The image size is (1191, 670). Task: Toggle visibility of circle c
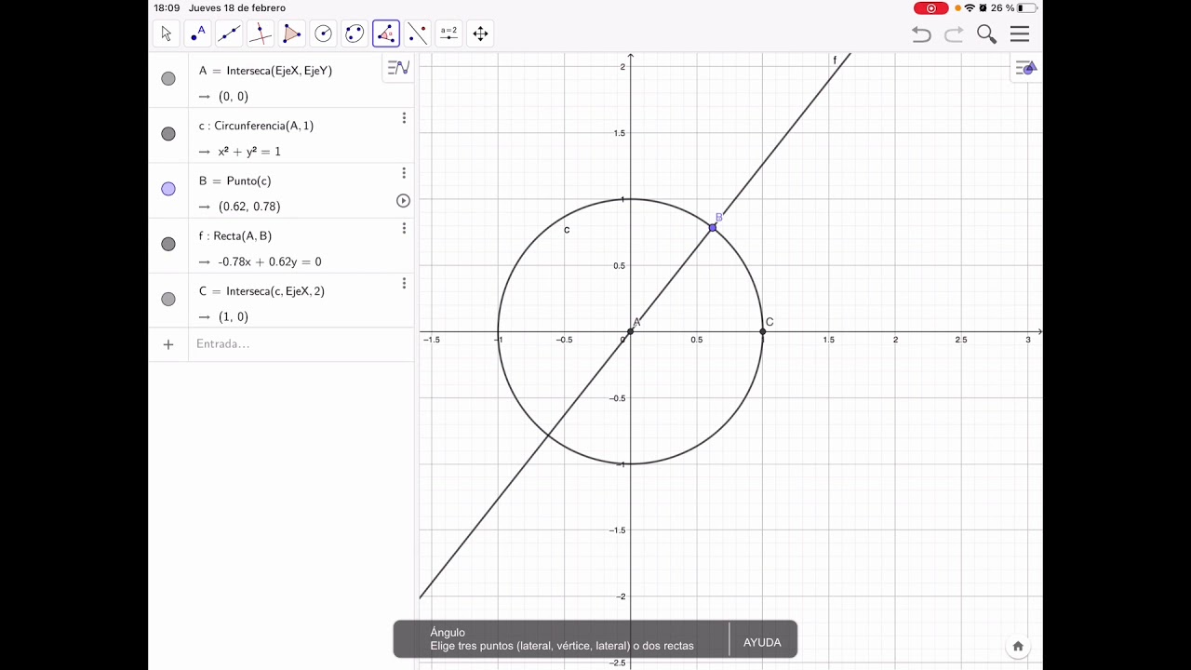(x=168, y=134)
